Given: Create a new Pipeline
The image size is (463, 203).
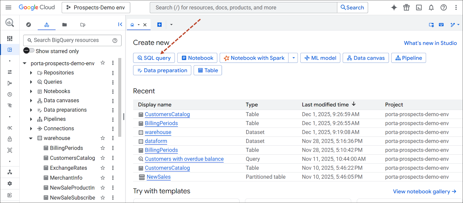Looking at the screenshot, I should coord(409,58).
